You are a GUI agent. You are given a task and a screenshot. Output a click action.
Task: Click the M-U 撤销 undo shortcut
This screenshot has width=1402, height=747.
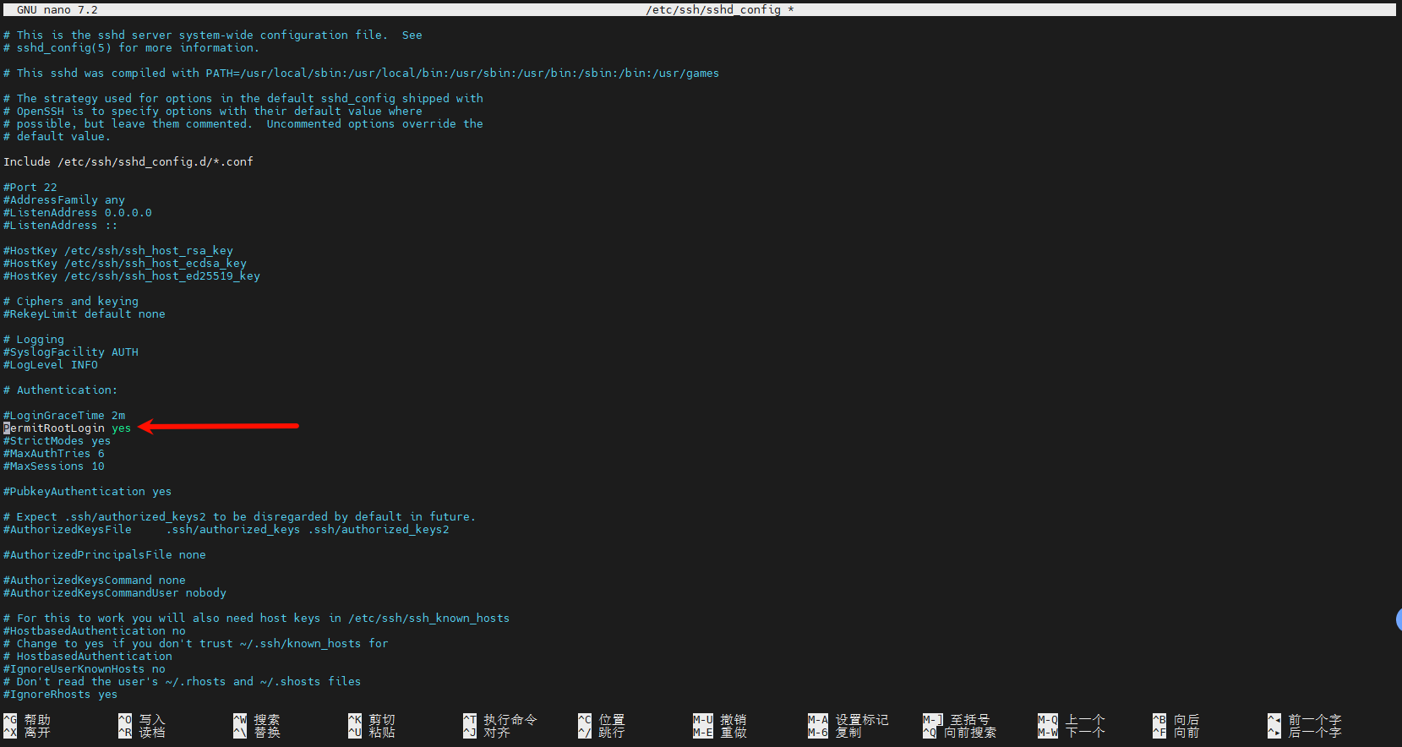(720, 720)
